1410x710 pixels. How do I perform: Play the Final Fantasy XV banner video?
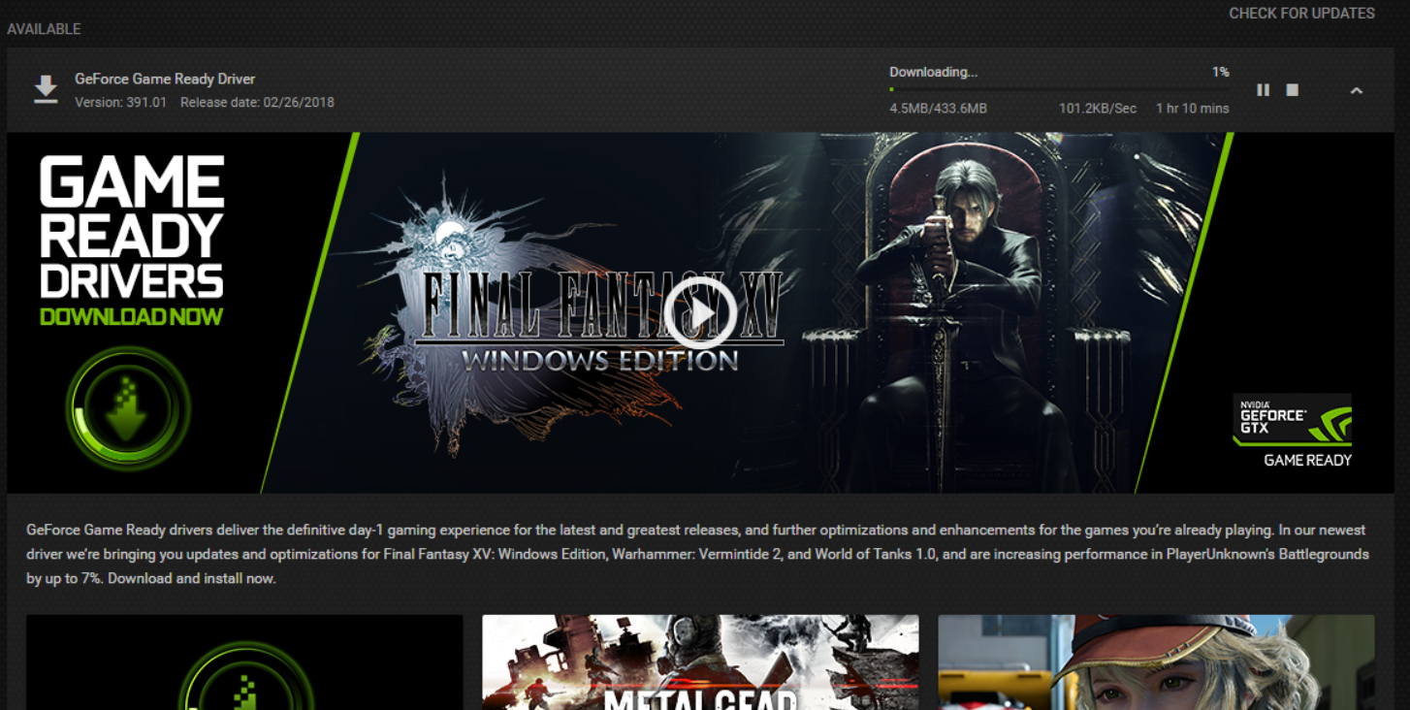tap(701, 312)
